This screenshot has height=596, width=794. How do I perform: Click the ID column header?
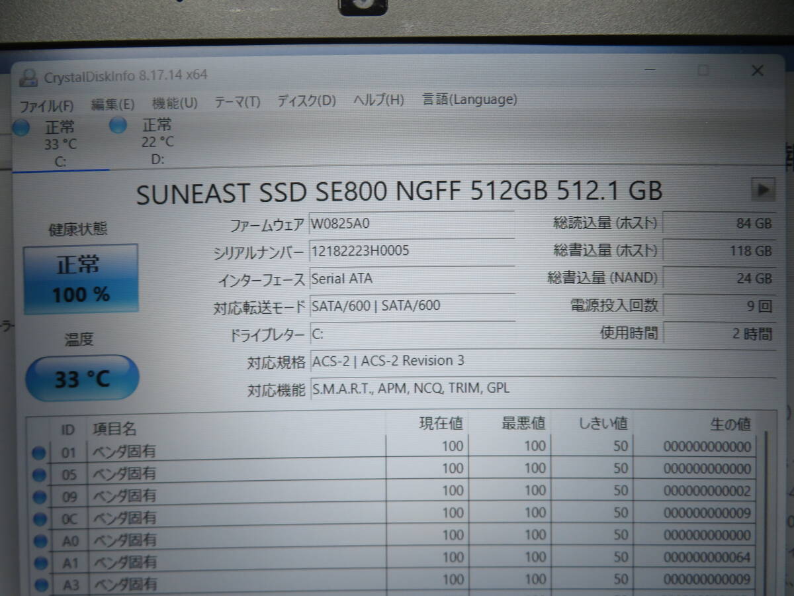[x=68, y=430]
